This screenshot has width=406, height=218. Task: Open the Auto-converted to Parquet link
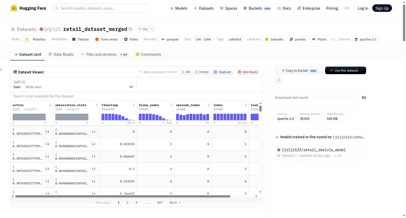tap(153, 72)
